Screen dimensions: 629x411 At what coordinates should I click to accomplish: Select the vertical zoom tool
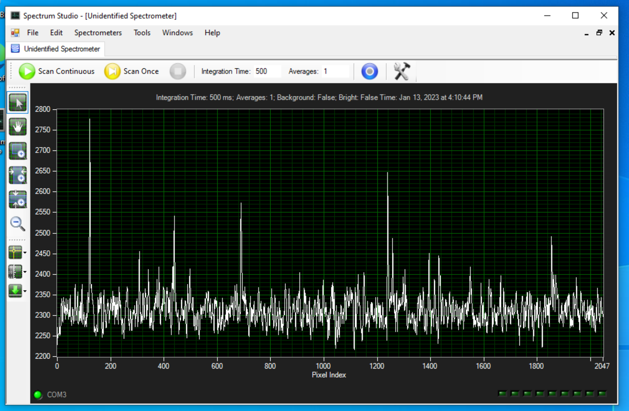pyautogui.click(x=18, y=199)
